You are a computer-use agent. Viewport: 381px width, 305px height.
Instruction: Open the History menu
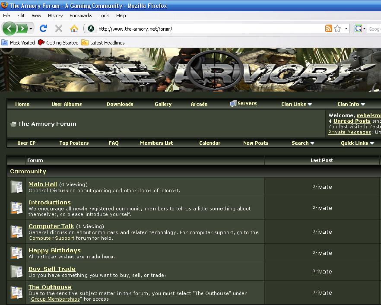pyautogui.click(x=55, y=16)
